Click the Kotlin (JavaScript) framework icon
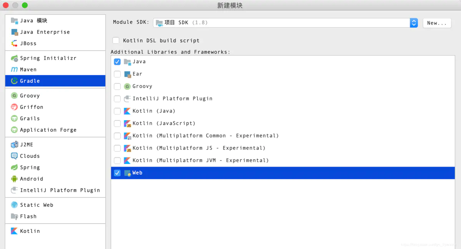This screenshot has width=461, height=249. tap(128, 124)
